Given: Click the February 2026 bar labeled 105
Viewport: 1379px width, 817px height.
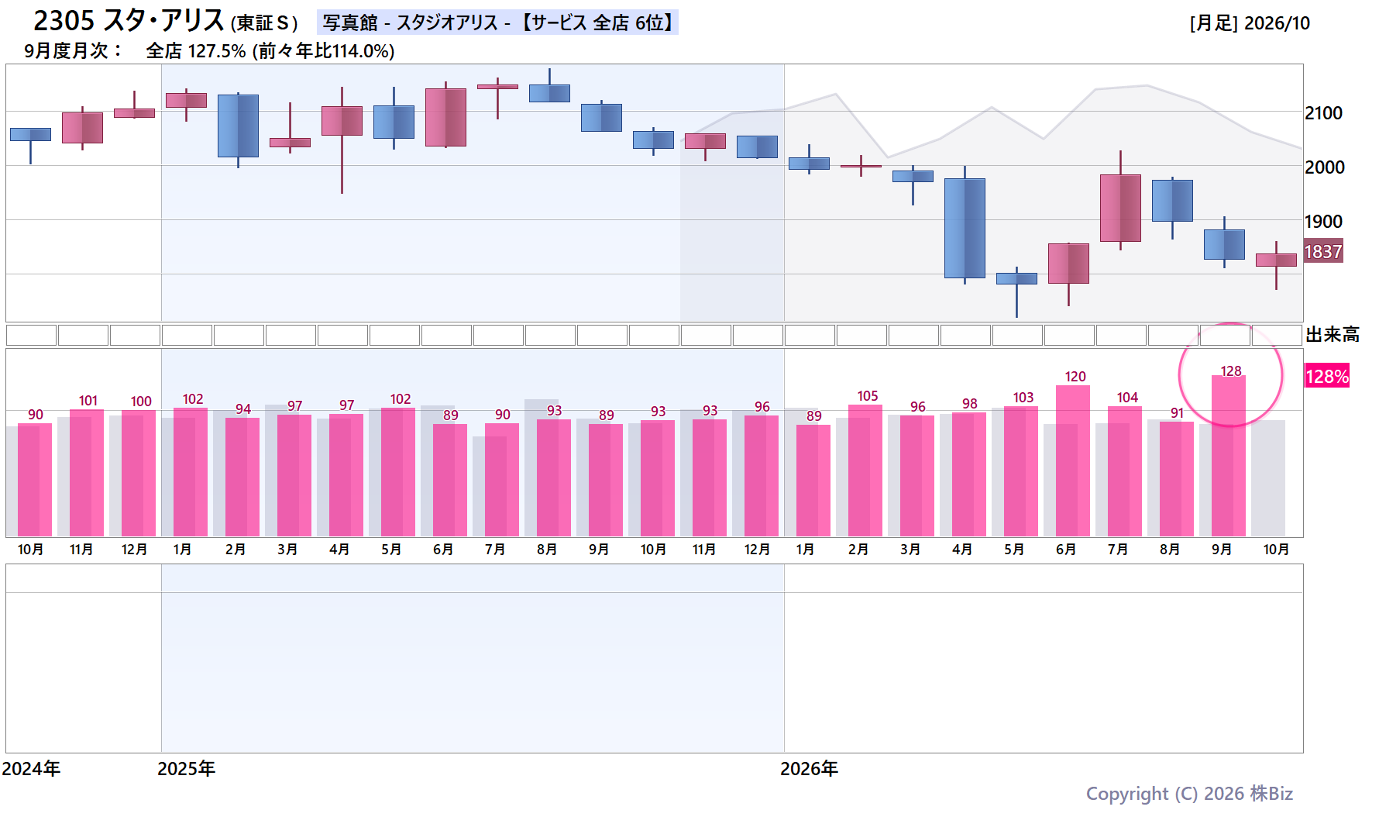Looking at the screenshot, I should coord(865,471).
